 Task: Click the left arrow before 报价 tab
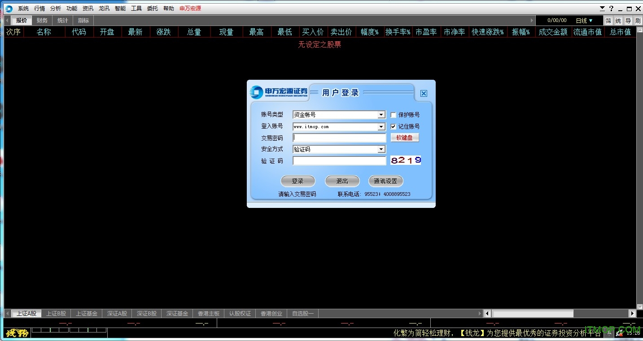(7, 21)
